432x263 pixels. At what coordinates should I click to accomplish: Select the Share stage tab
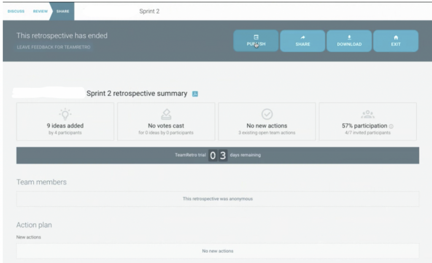pyautogui.click(x=63, y=11)
